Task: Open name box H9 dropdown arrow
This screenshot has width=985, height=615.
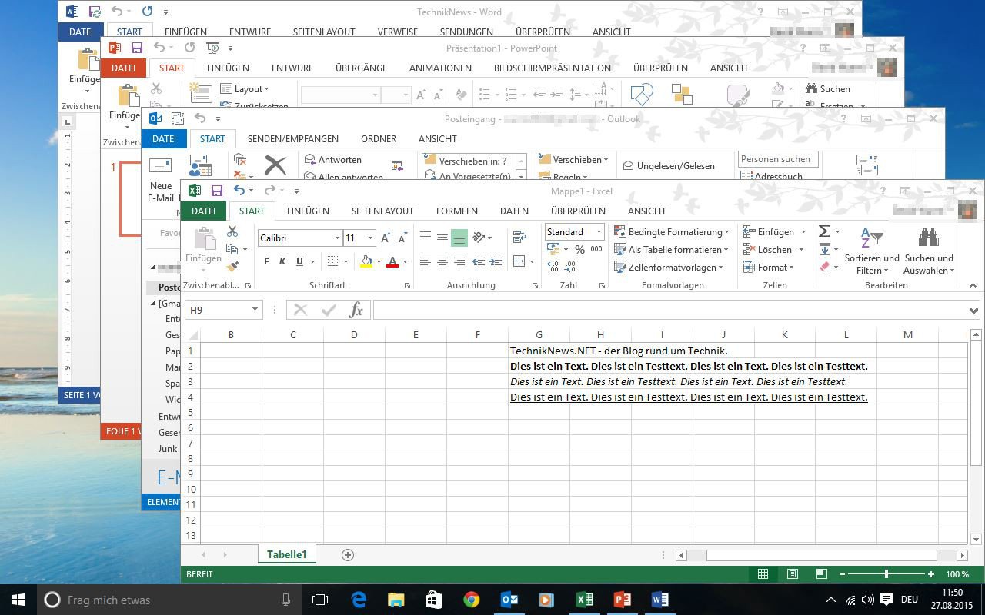Action: pyautogui.click(x=255, y=310)
